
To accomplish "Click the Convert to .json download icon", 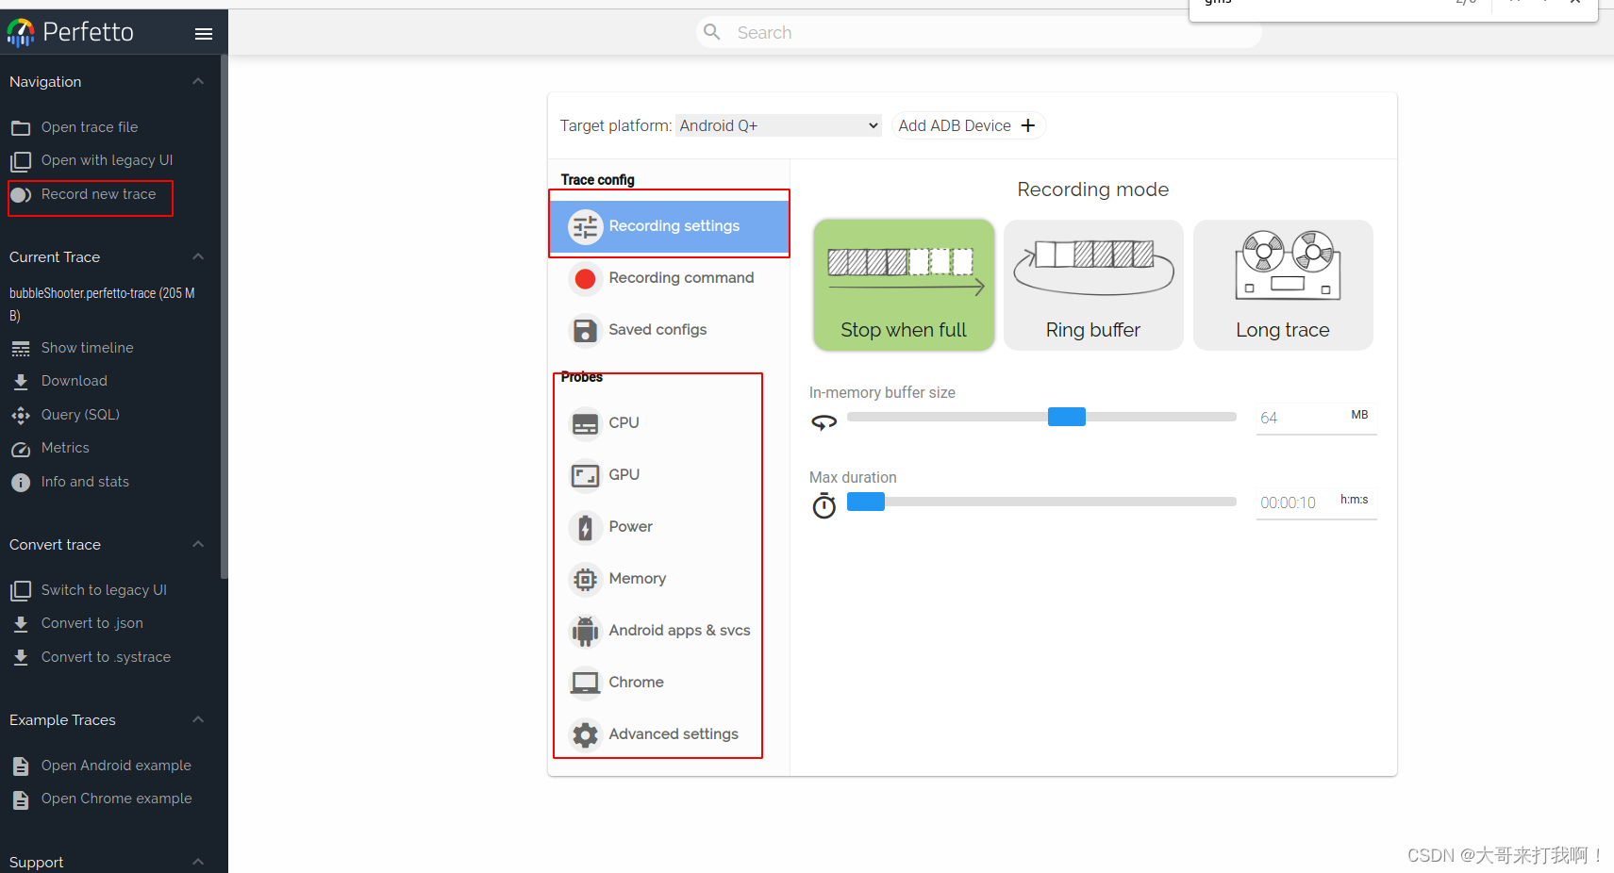I will pyautogui.click(x=21, y=624).
